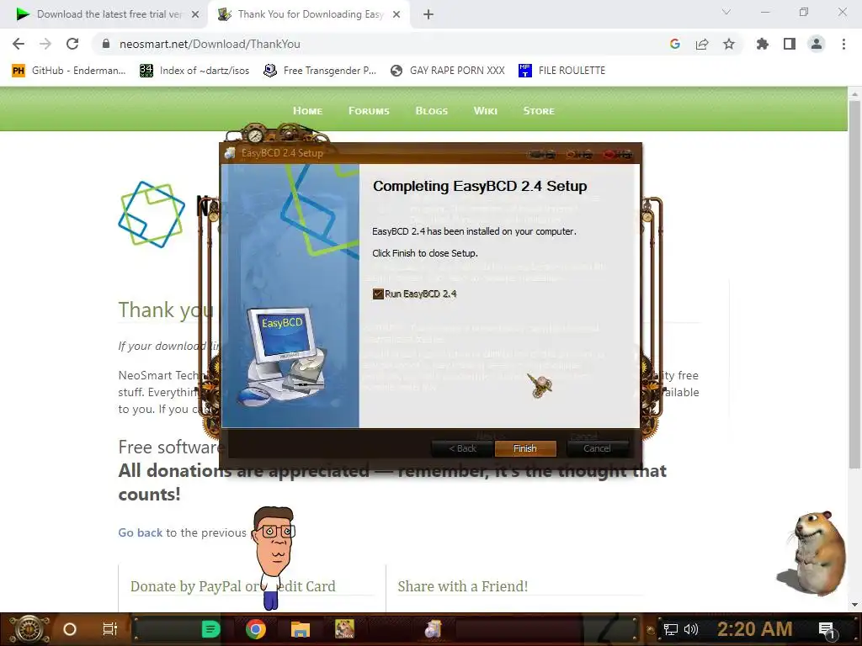Click the browser forward arrow
The width and height of the screenshot is (862, 646).
click(x=45, y=44)
